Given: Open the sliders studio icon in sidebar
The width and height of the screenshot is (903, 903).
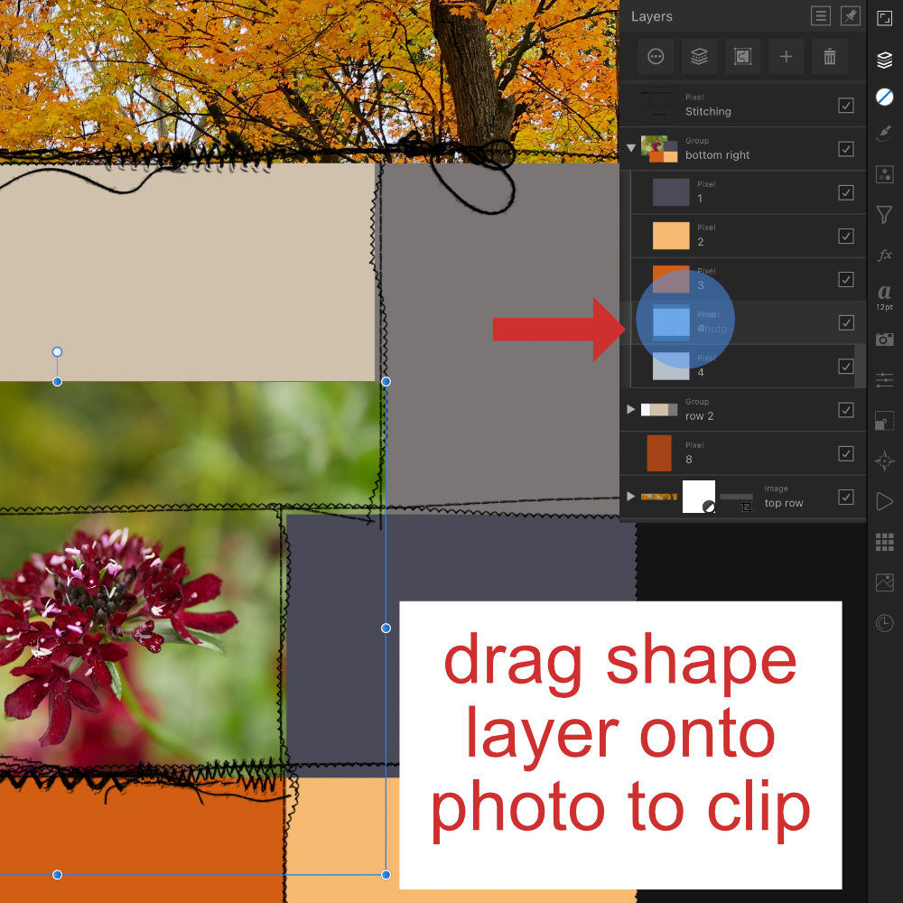Looking at the screenshot, I should point(885,379).
